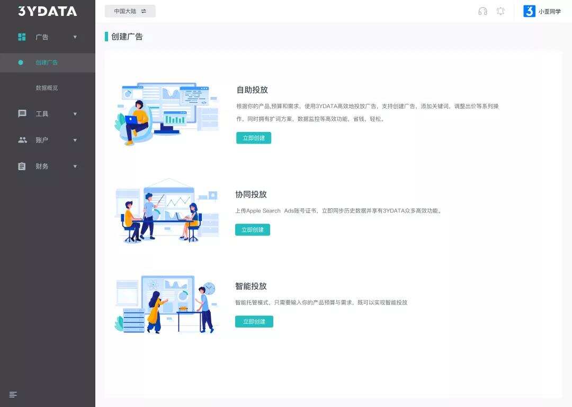The image size is (572, 407).
Task: Click the 创建广告 dot icon
Action: tap(20, 63)
